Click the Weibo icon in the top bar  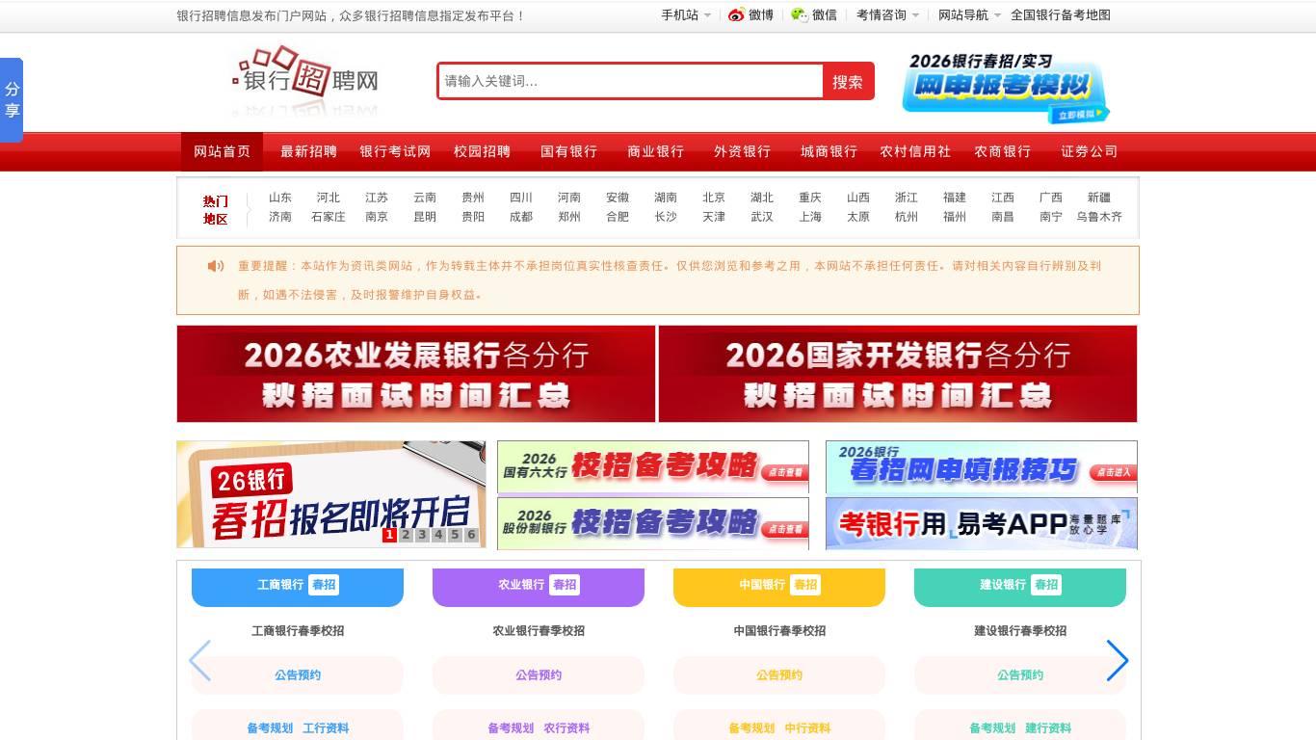point(734,15)
